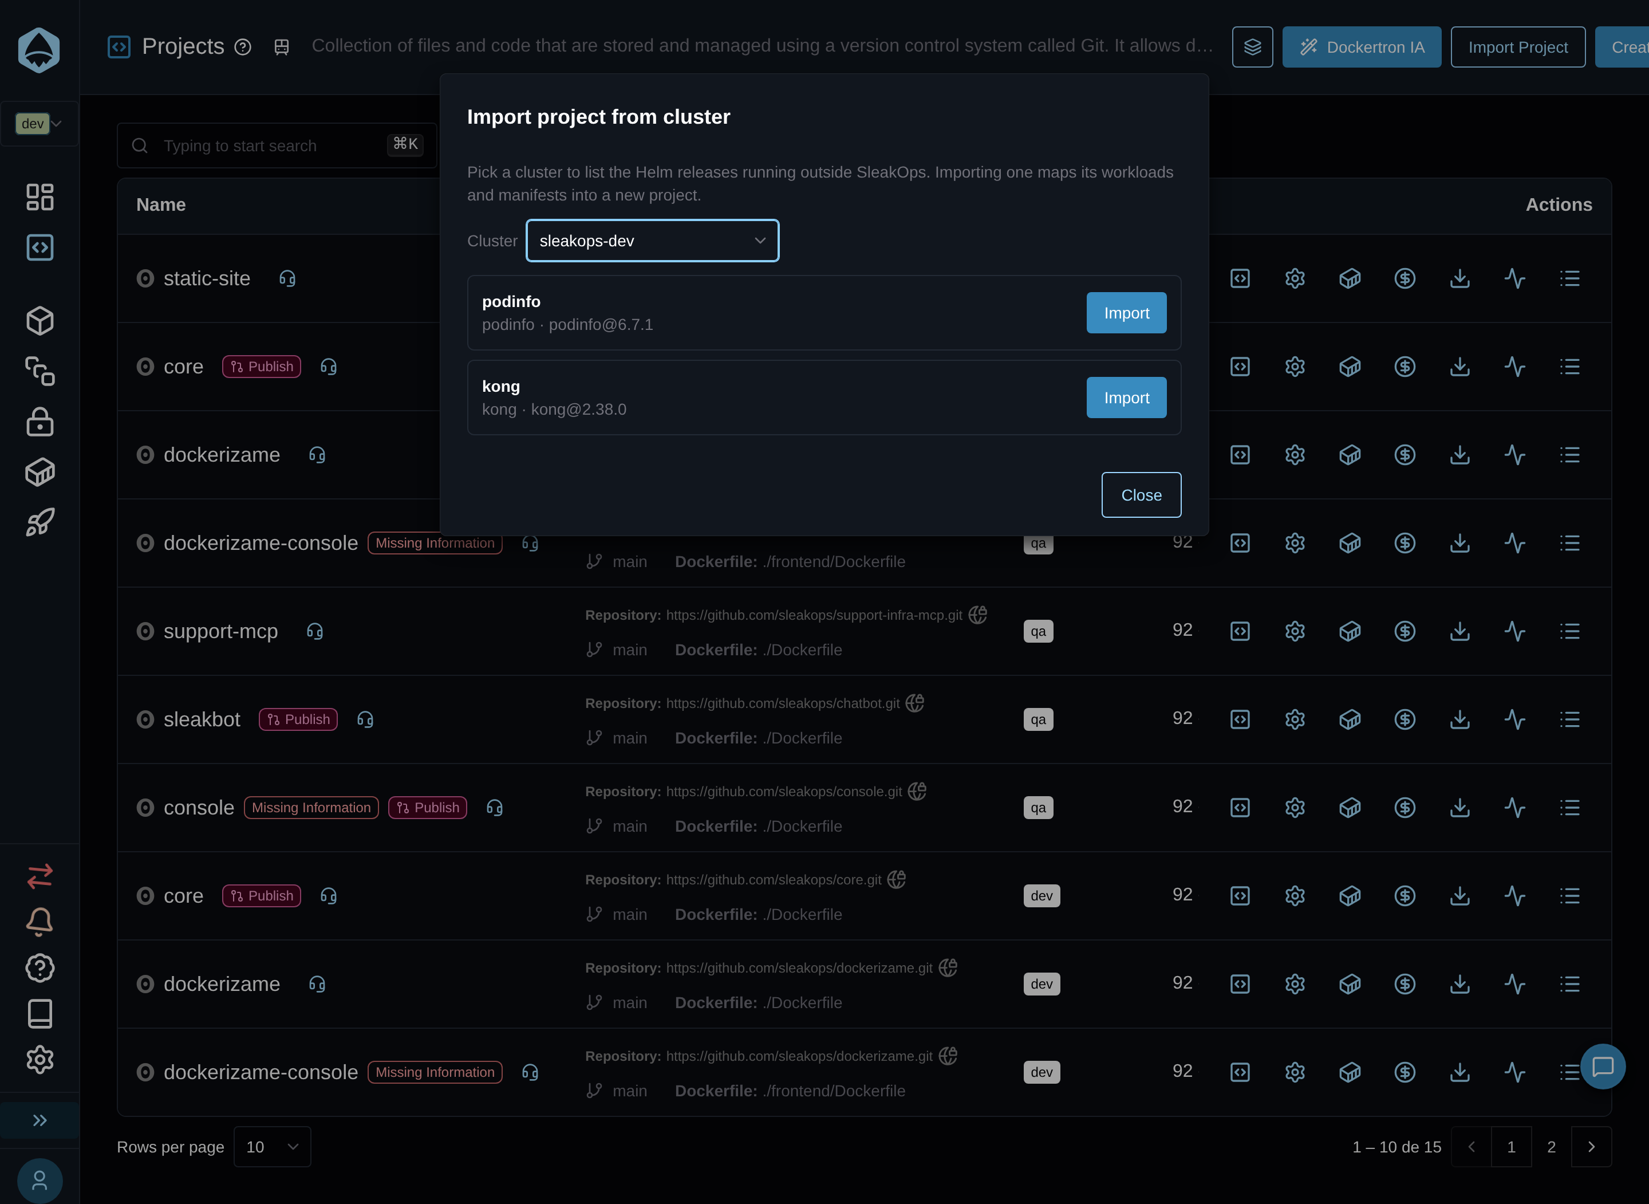Viewport: 1649px width, 1204px height.
Task: Open the settings gear in the sidebar
Action: coord(40,1060)
